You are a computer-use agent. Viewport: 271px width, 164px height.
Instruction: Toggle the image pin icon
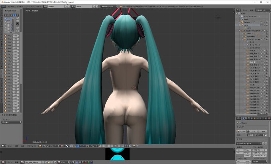[x=55, y=162]
